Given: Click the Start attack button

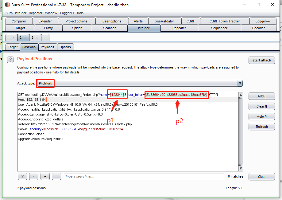Looking at the screenshot, I should pos(262,60).
